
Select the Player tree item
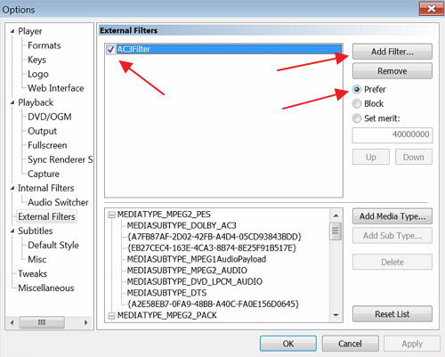[x=30, y=31]
